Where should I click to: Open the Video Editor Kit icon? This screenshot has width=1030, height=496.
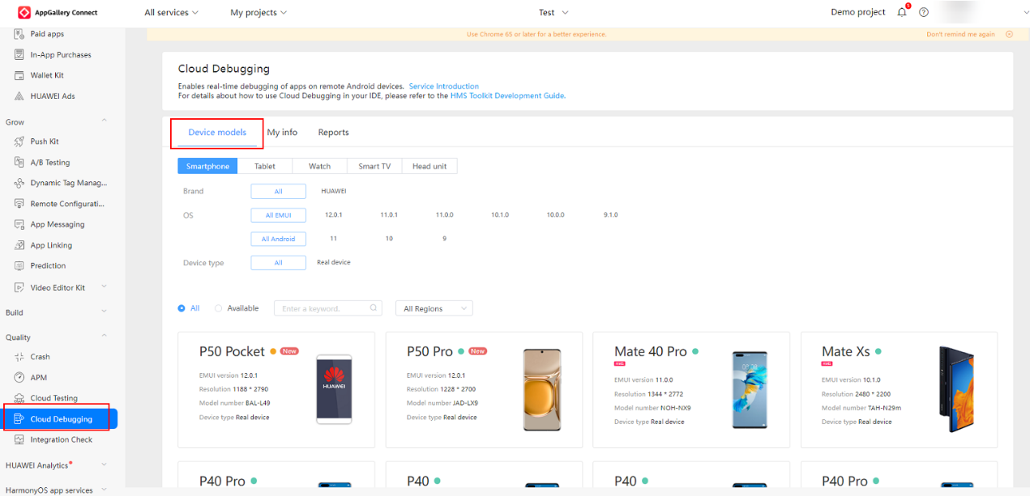tap(19, 287)
